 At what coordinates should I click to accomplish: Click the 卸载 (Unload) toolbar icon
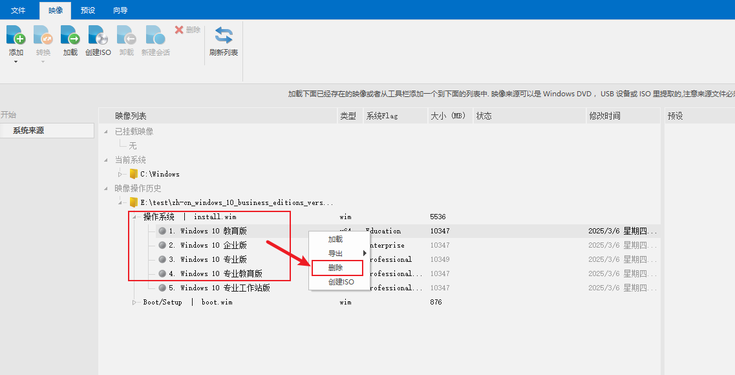point(127,35)
